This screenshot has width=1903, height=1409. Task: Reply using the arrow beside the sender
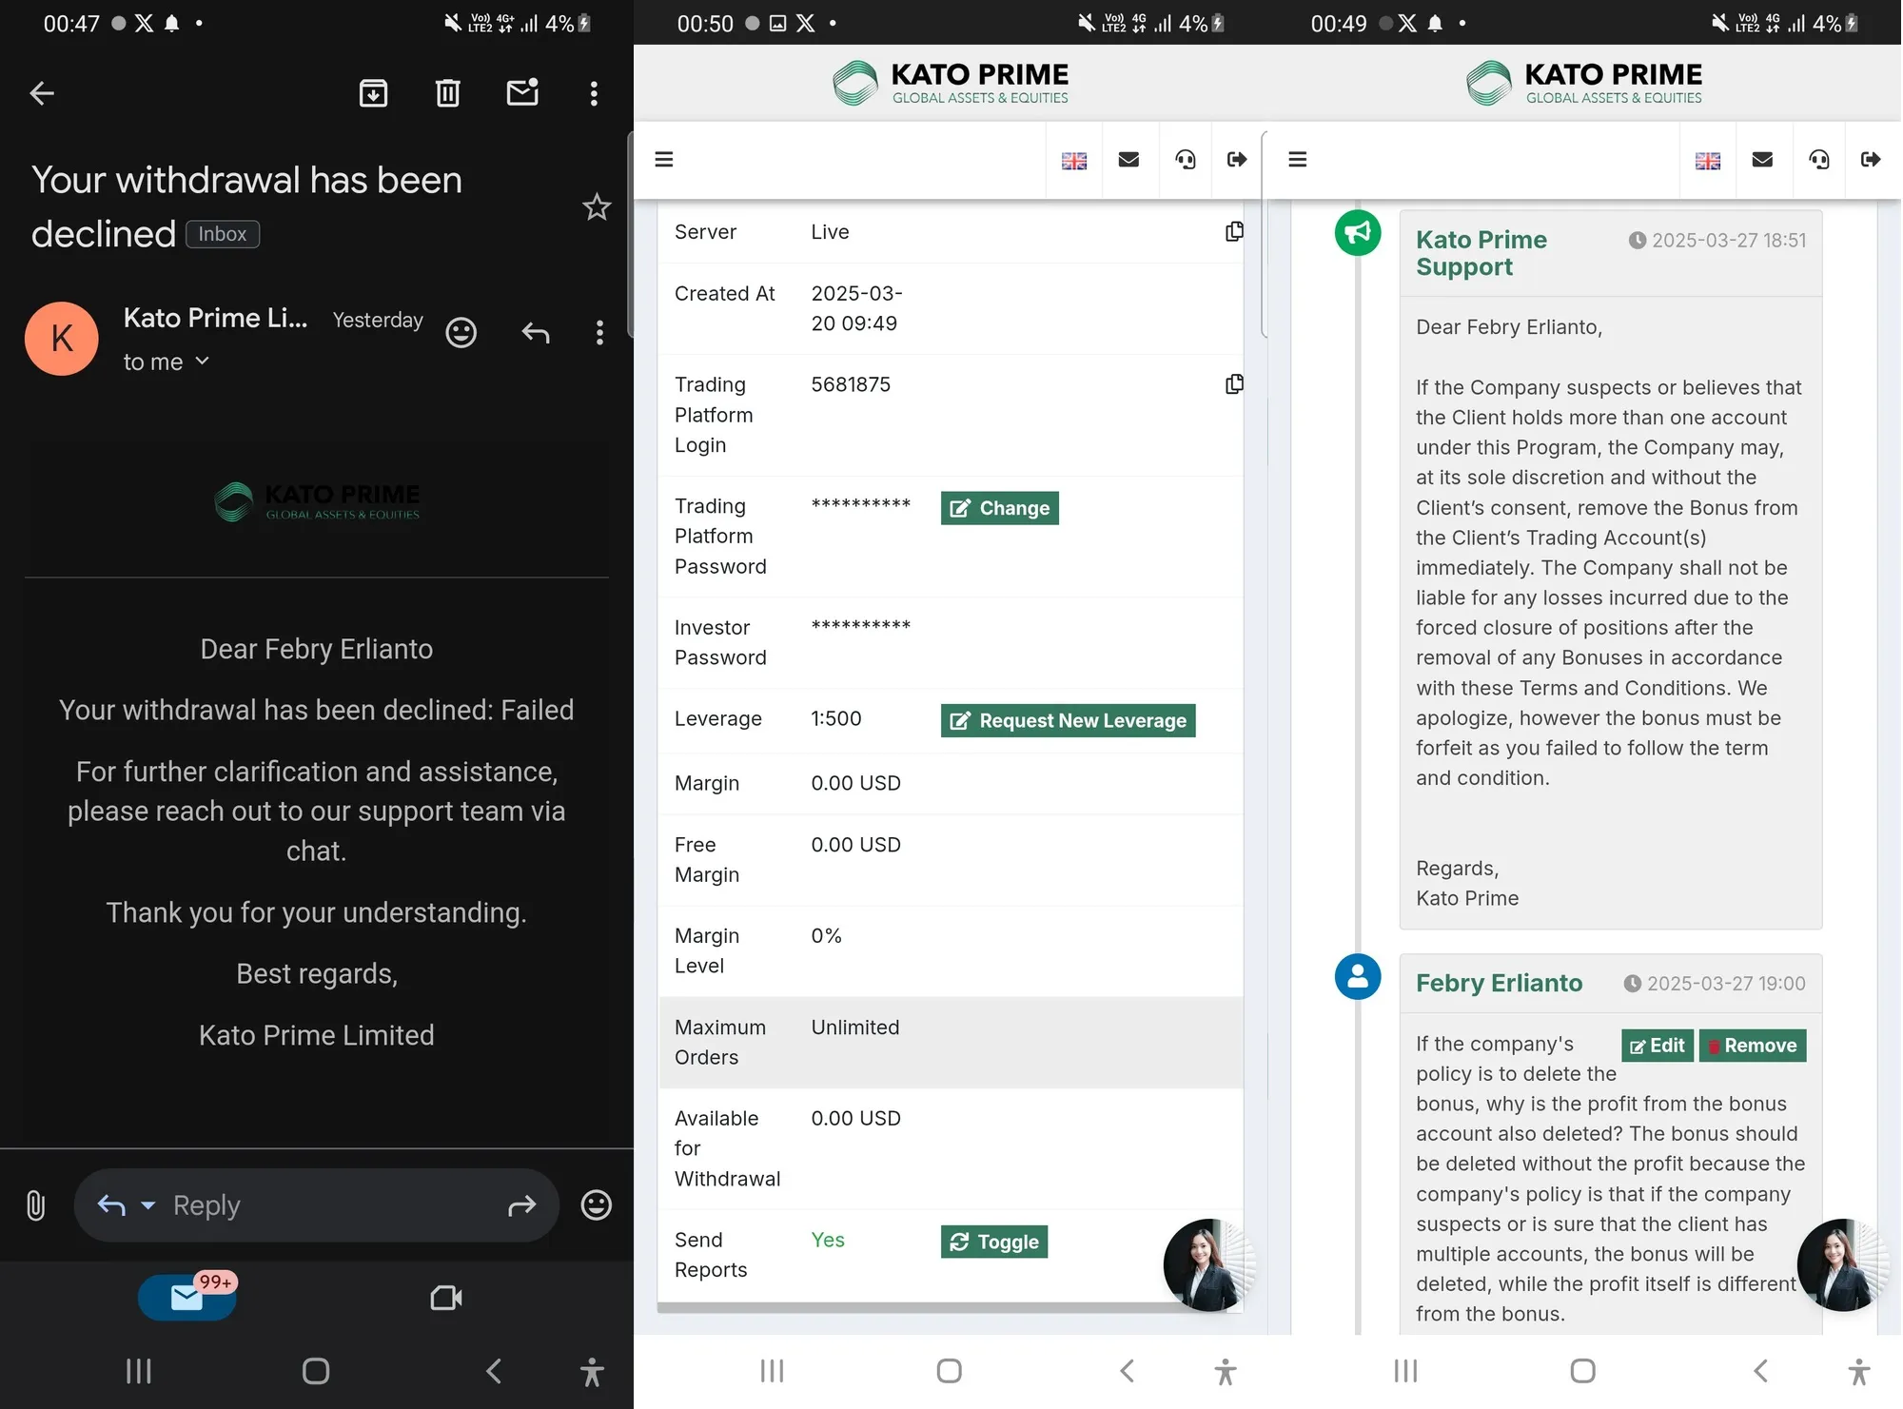point(536,332)
